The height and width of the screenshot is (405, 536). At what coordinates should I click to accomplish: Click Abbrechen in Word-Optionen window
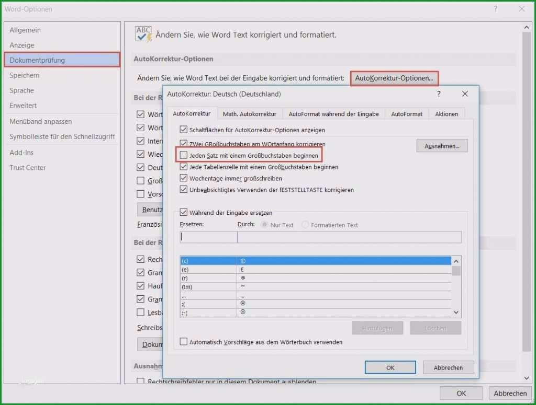click(x=510, y=394)
